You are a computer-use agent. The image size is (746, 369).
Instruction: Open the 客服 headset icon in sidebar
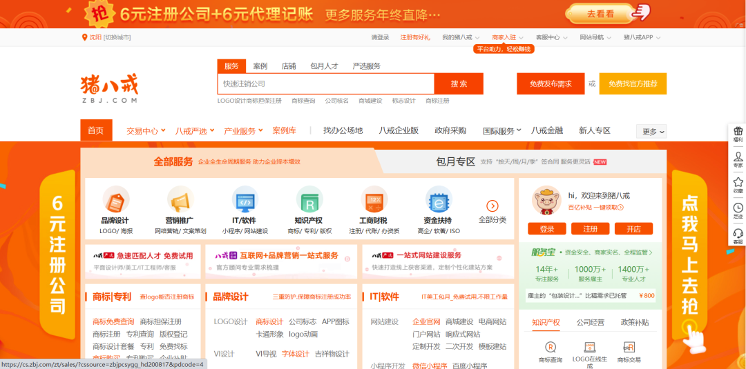point(738,233)
